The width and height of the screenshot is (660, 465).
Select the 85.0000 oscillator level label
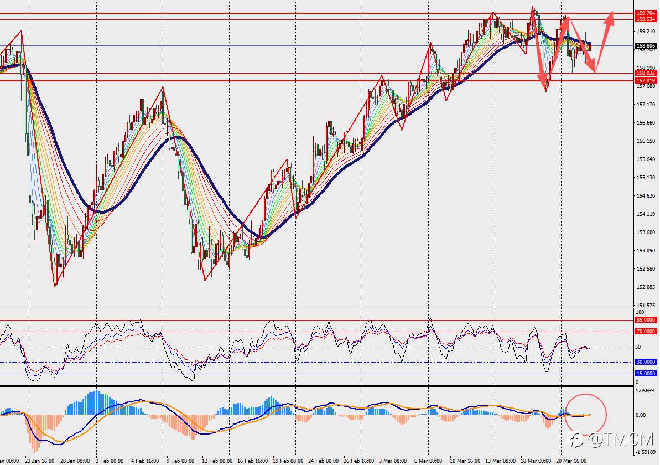(646, 320)
